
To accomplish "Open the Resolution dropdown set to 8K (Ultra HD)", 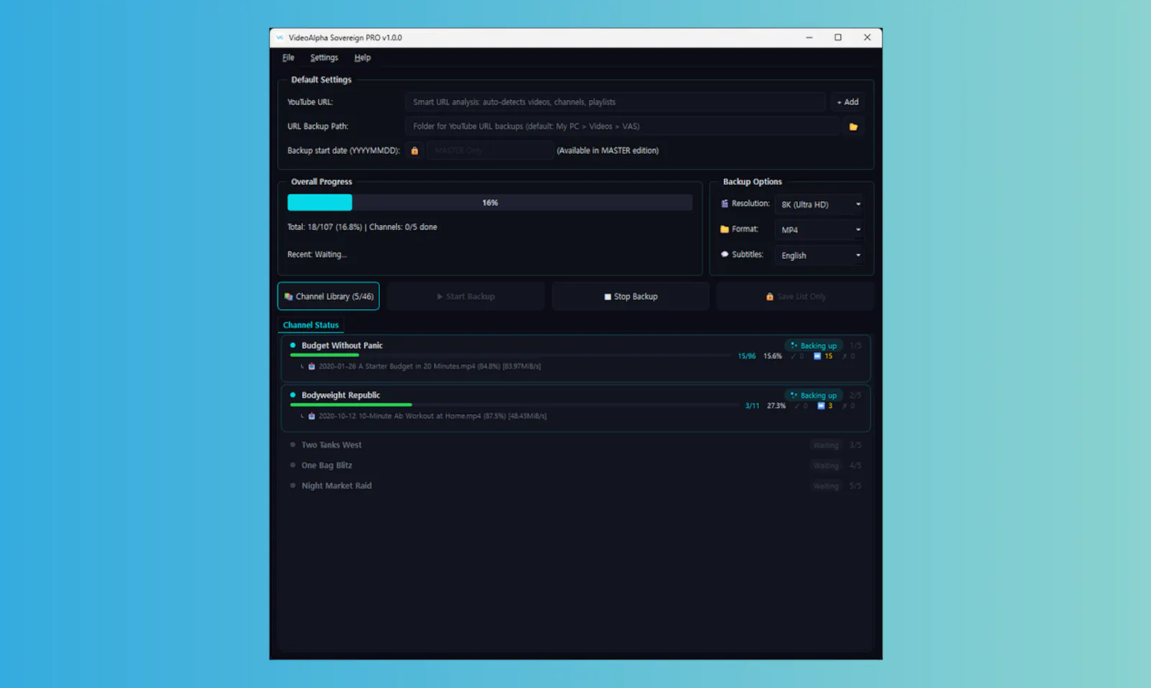I will (x=819, y=205).
